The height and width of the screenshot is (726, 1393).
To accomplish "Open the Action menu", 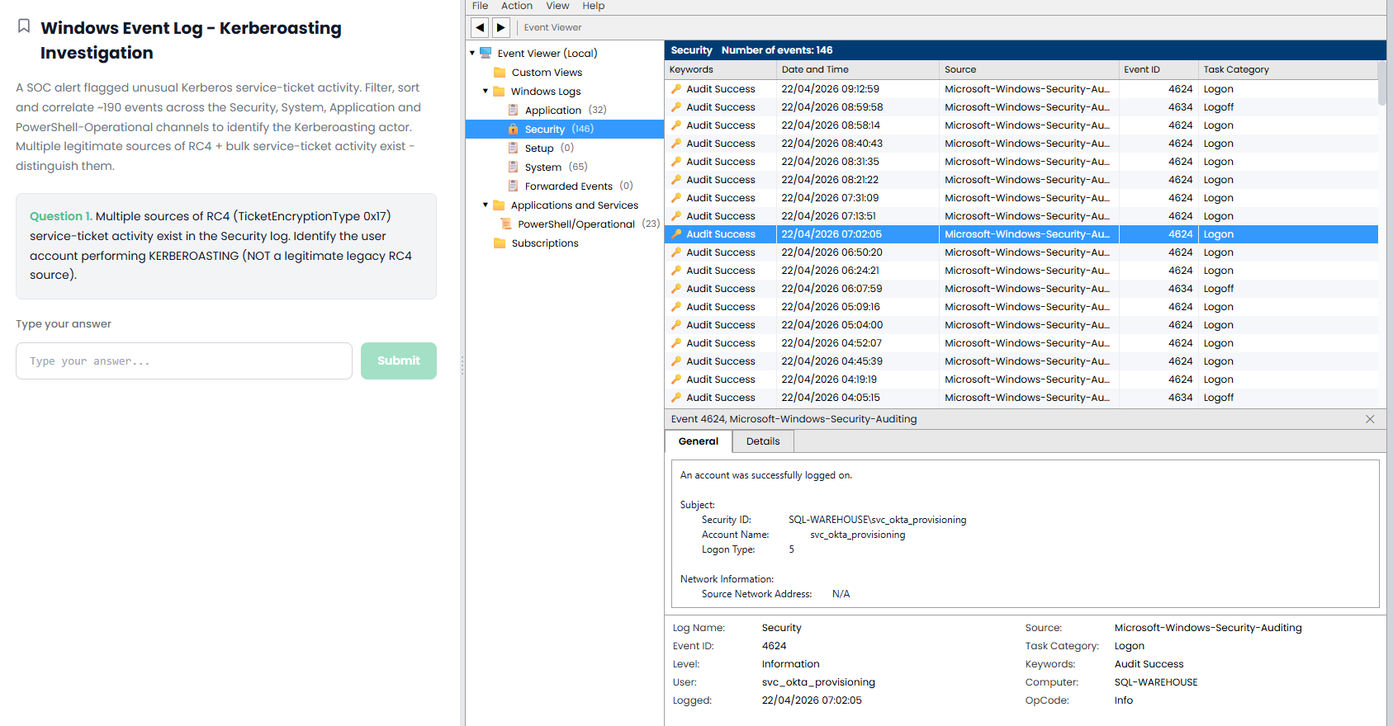I will click(517, 6).
